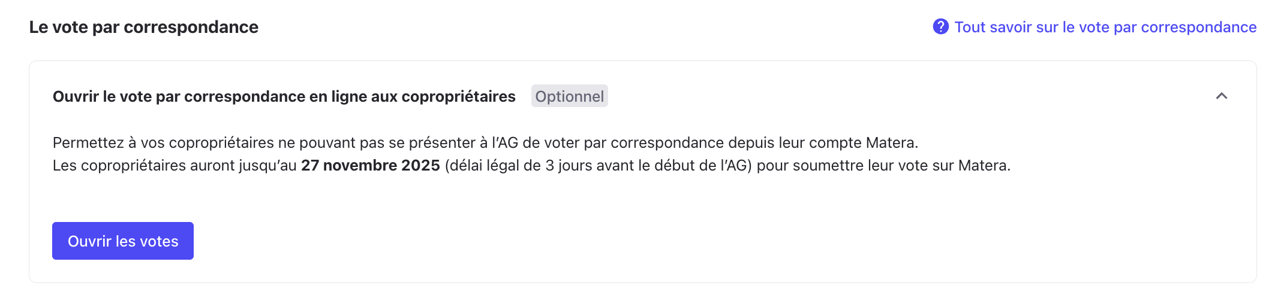Click the question mark help icon
Viewport: 1287px width, 298px height.
coord(940,27)
